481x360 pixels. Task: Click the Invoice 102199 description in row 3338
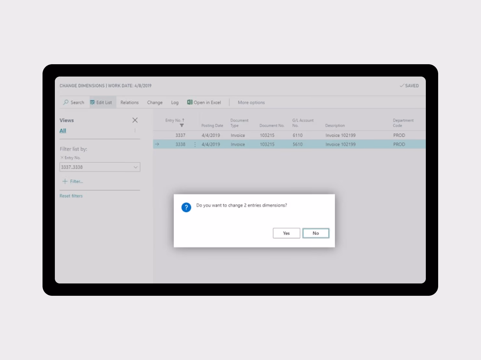(340, 144)
